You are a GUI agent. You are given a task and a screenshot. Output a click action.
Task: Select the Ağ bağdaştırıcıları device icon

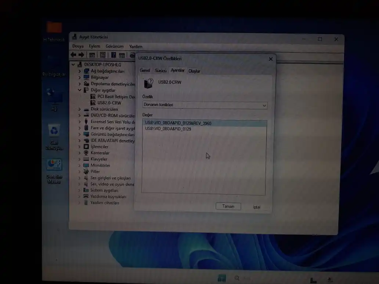pos(86,71)
